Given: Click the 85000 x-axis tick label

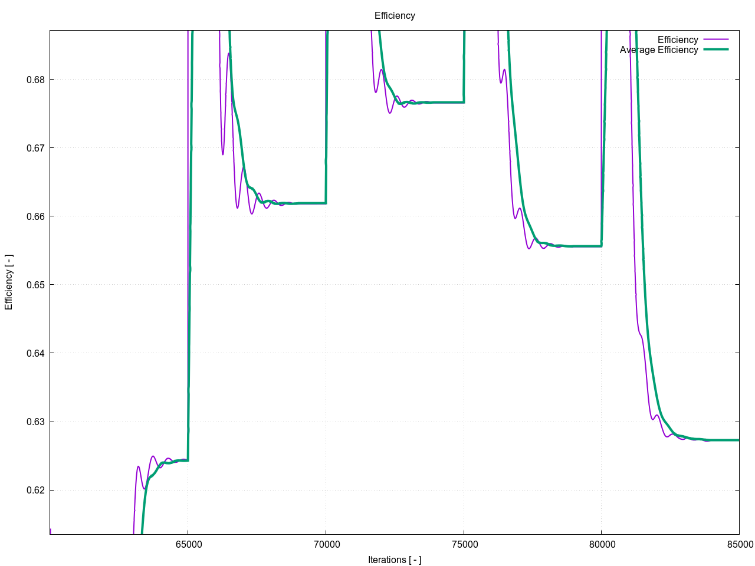Looking at the screenshot, I should (739, 544).
